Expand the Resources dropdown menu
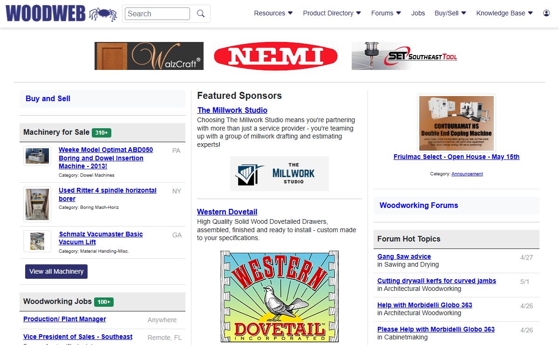 click(273, 13)
